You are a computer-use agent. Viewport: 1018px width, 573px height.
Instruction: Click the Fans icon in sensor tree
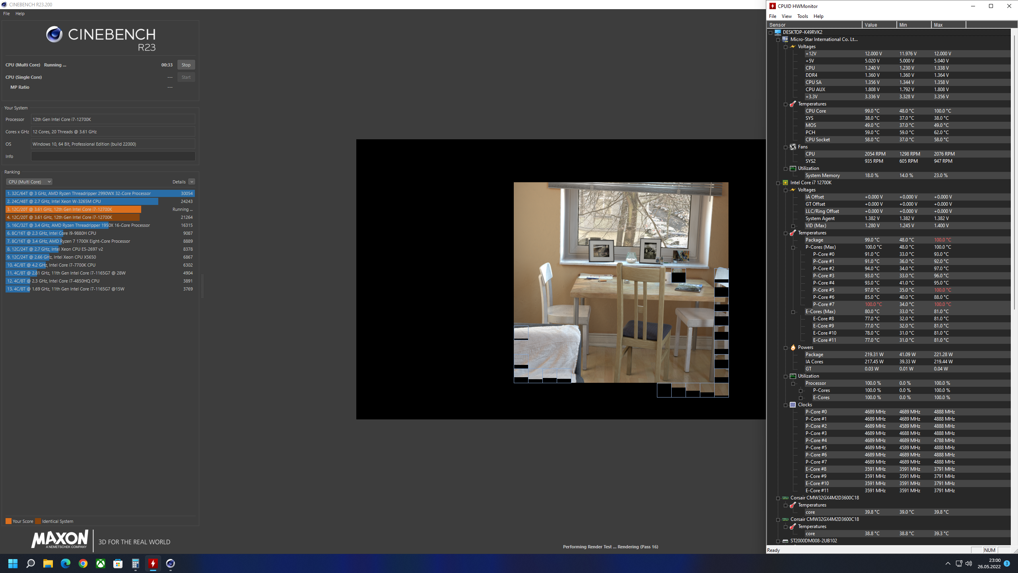point(793,147)
